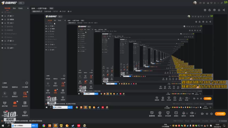Viewport: 228px width, 128px height.
Task: Open the Windows notification center icon
Action: [x=224, y=125]
